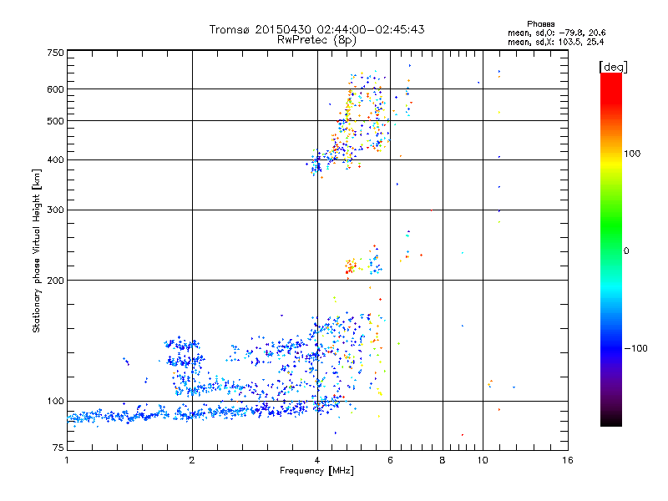Click x-axis label '8'
This screenshot has width=668, height=501.
click(x=443, y=460)
